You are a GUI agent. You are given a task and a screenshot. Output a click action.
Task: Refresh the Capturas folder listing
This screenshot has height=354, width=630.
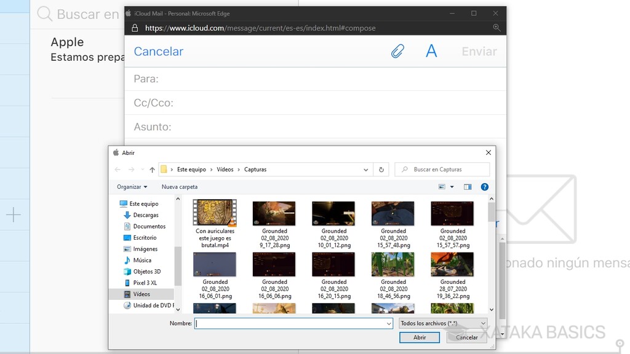click(381, 170)
